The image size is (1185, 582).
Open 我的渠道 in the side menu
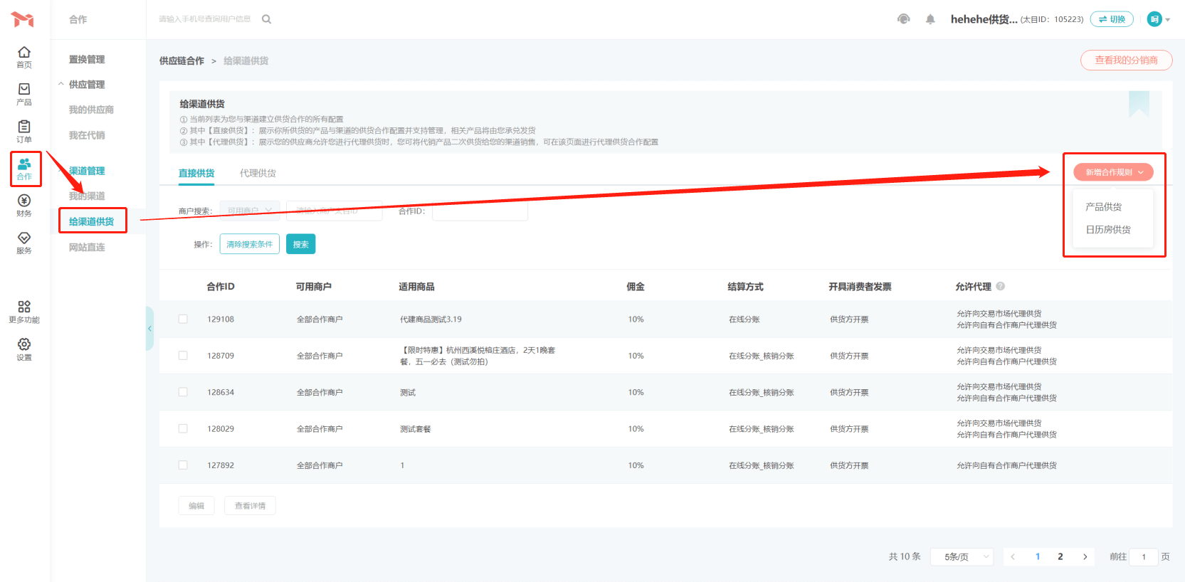point(87,196)
